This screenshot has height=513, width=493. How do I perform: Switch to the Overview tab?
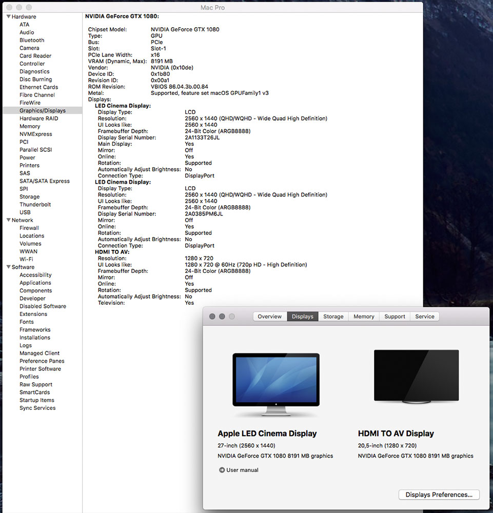269,317
